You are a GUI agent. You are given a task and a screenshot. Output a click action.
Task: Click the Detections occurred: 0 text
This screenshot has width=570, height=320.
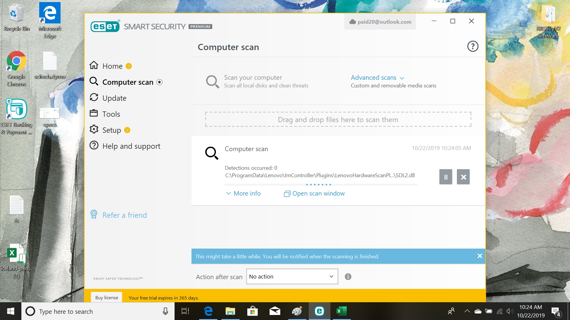(x=251, y=168)
